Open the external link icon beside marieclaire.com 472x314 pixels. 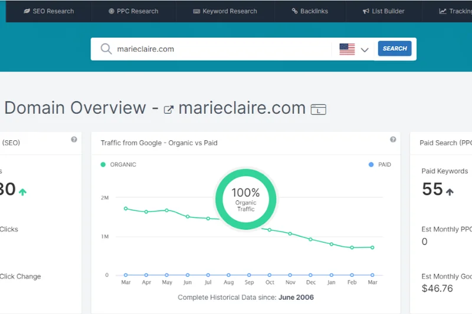point(169,109)
